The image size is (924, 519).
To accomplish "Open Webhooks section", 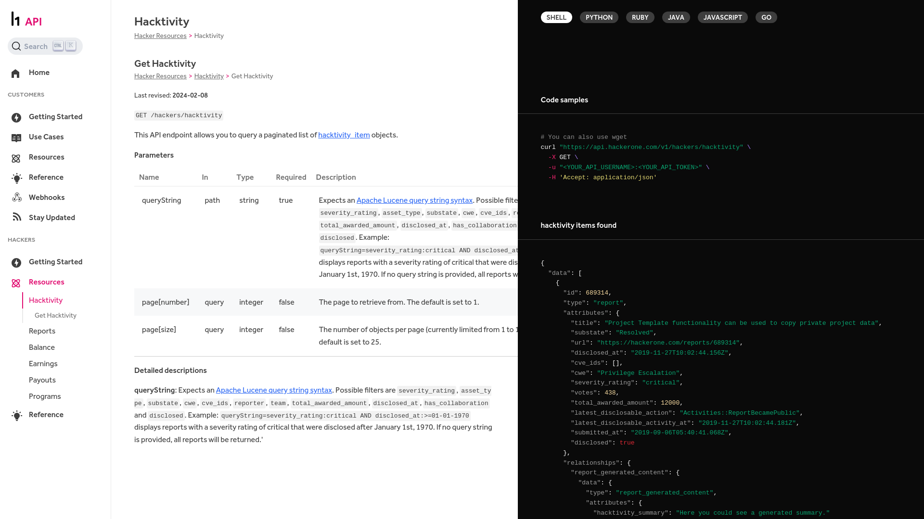I will [47, 198].
